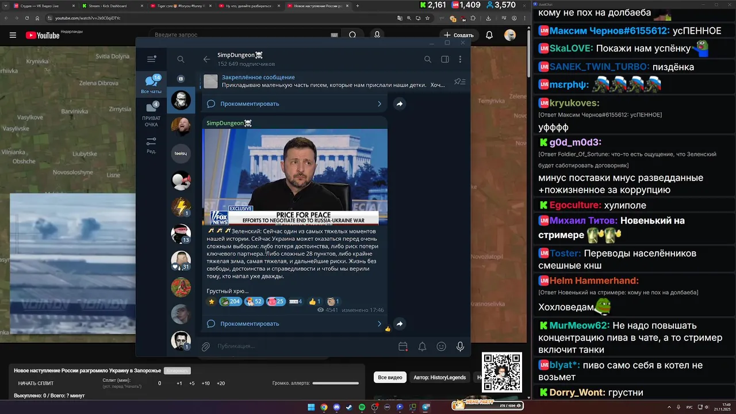The image size is (736, 414).
Task: Toggle silent broadcast bell icon
Action: (x=422, y=346)
